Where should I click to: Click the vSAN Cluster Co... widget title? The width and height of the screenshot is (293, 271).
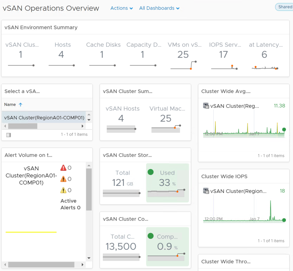[126, 219]
